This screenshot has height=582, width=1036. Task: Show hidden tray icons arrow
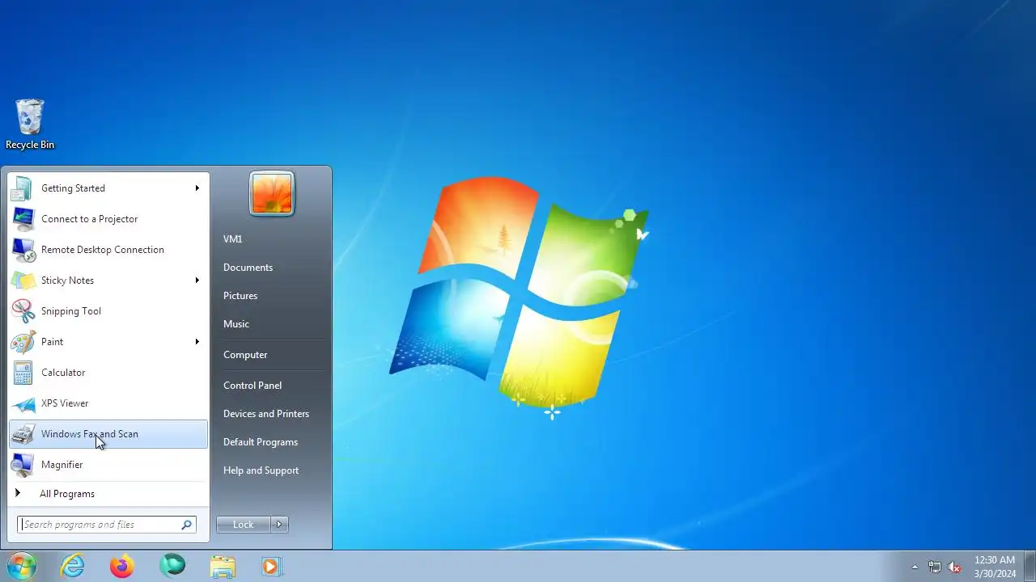(x=915, y=567)
